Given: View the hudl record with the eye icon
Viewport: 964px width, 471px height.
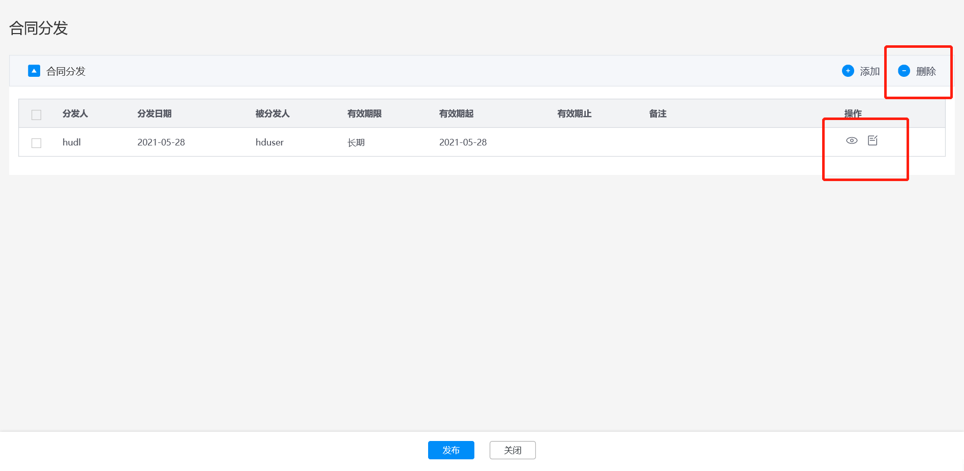Looking at the screenshot, I should click(x=852, y=140).
